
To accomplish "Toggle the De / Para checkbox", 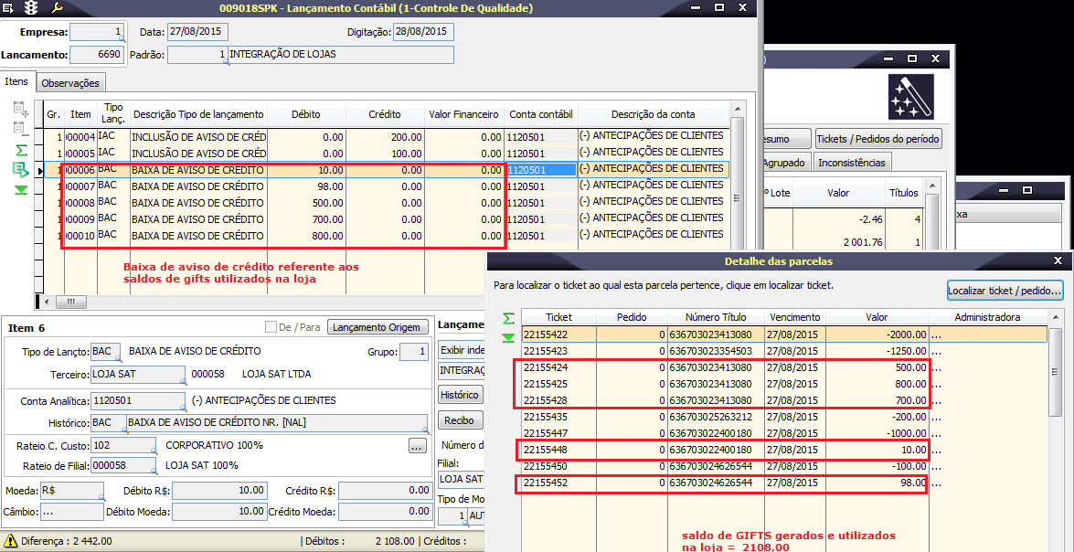I will pyautogui.click(x=271, y=327).
